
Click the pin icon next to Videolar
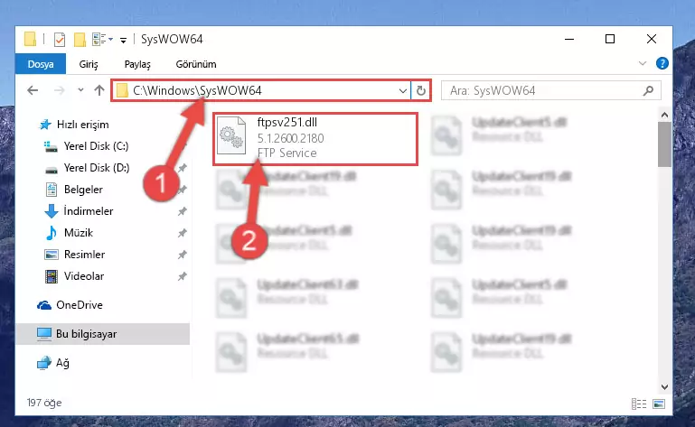[x=183, y=276]
